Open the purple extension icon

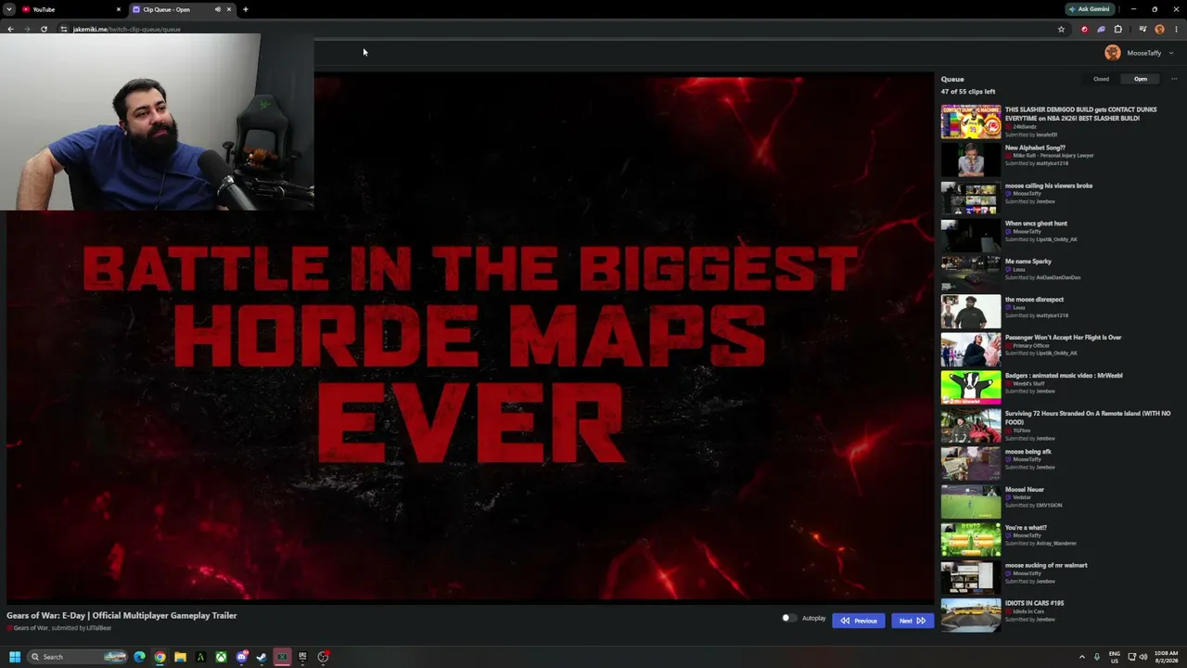[1101, 29]
